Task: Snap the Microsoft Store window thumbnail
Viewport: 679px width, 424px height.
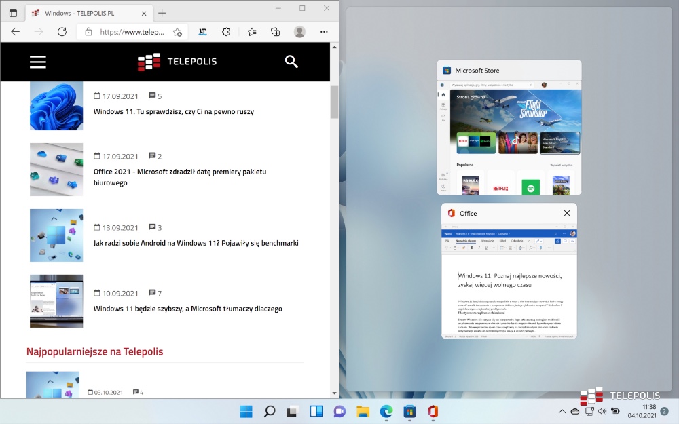Action: 509,136
